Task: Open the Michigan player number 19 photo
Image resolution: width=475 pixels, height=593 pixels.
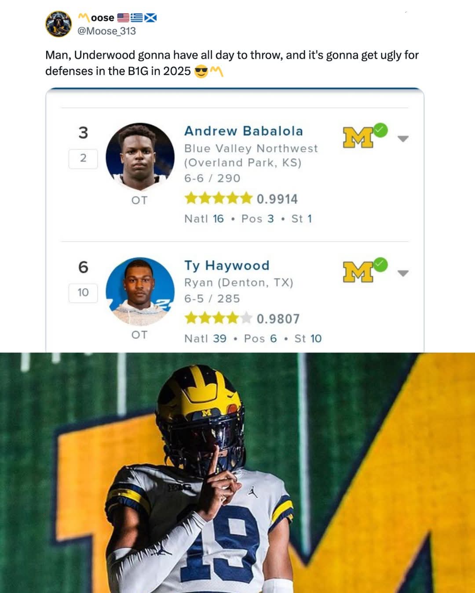Action: point(237,473)
